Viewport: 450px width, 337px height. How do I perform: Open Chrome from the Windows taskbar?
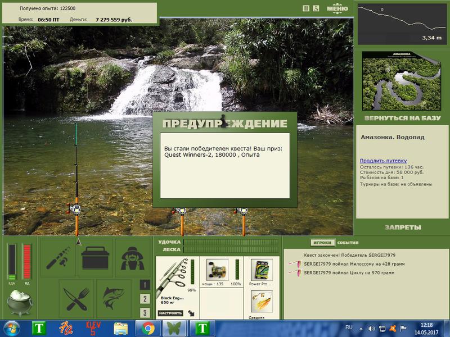click(x=148, y=329)
